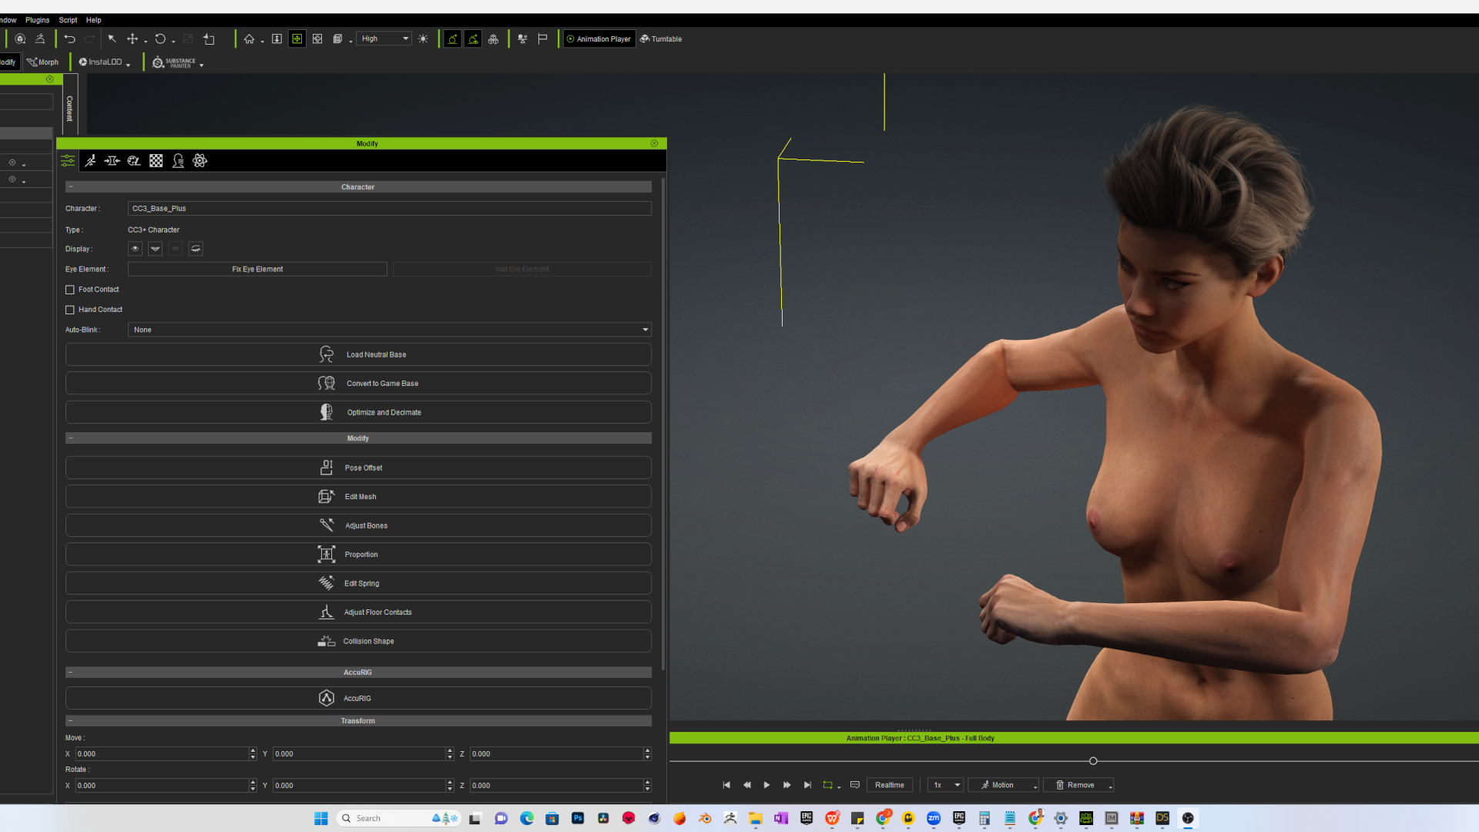
Task: Toggle the eye display visibility icon
Action: 135,249
